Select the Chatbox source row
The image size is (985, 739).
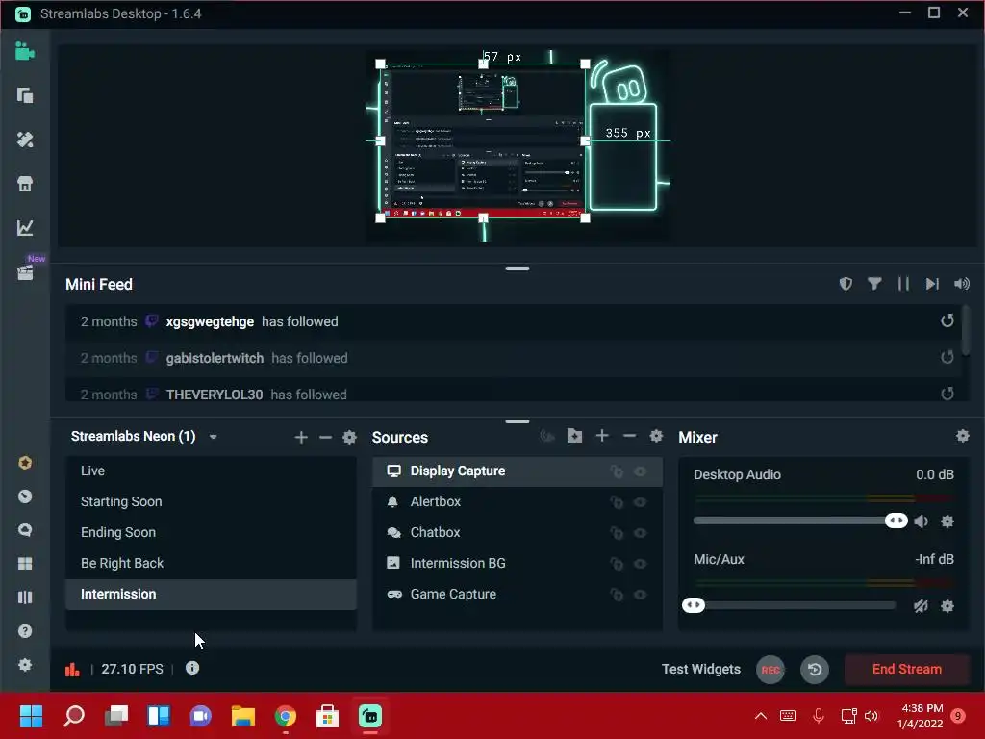[518, 532]
